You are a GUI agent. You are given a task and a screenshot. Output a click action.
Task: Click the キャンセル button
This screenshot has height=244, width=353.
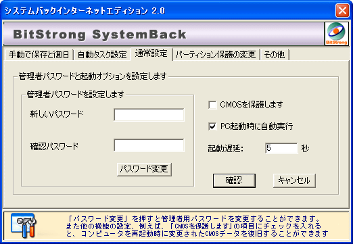[x=294, y=180]
